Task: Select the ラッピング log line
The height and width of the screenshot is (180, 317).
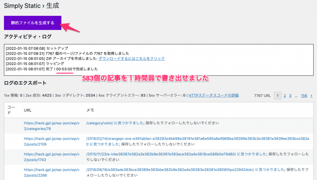Action: point(35,64)
